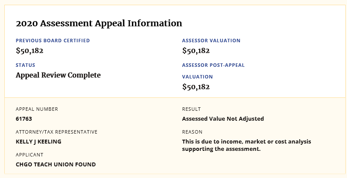Click the name Kelly J Keeling
The height and width of the screenshot is (178, 347).
(38, 142)
